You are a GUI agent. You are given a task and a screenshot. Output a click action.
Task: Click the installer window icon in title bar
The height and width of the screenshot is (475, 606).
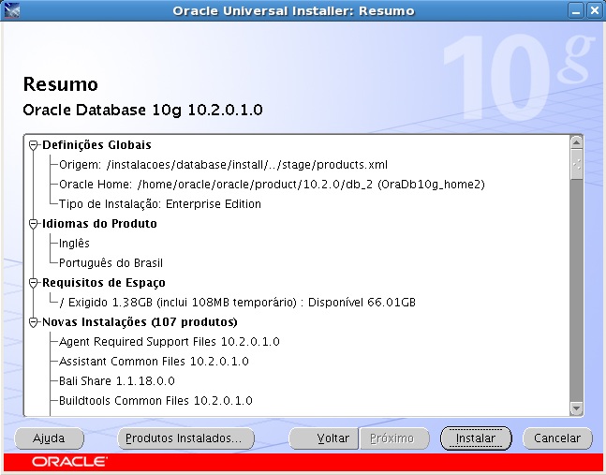[x=10, y=10]
